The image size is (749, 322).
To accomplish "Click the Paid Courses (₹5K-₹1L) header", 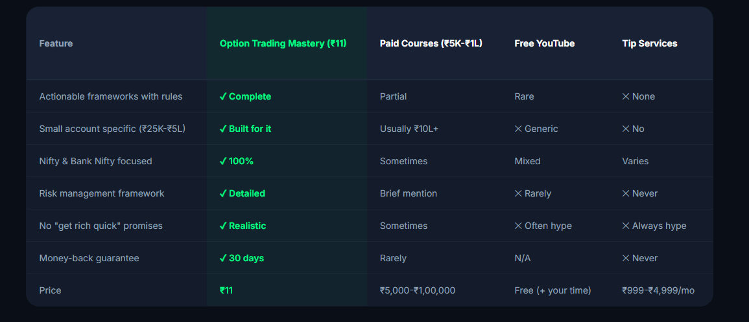I will point(431,43).
